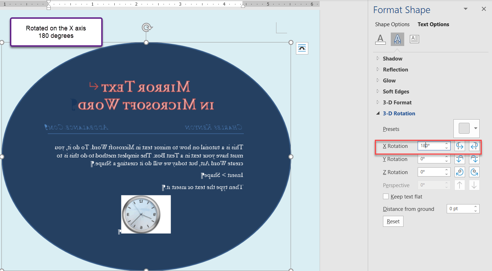Select the Text Effects icon tab

(397, 39)
